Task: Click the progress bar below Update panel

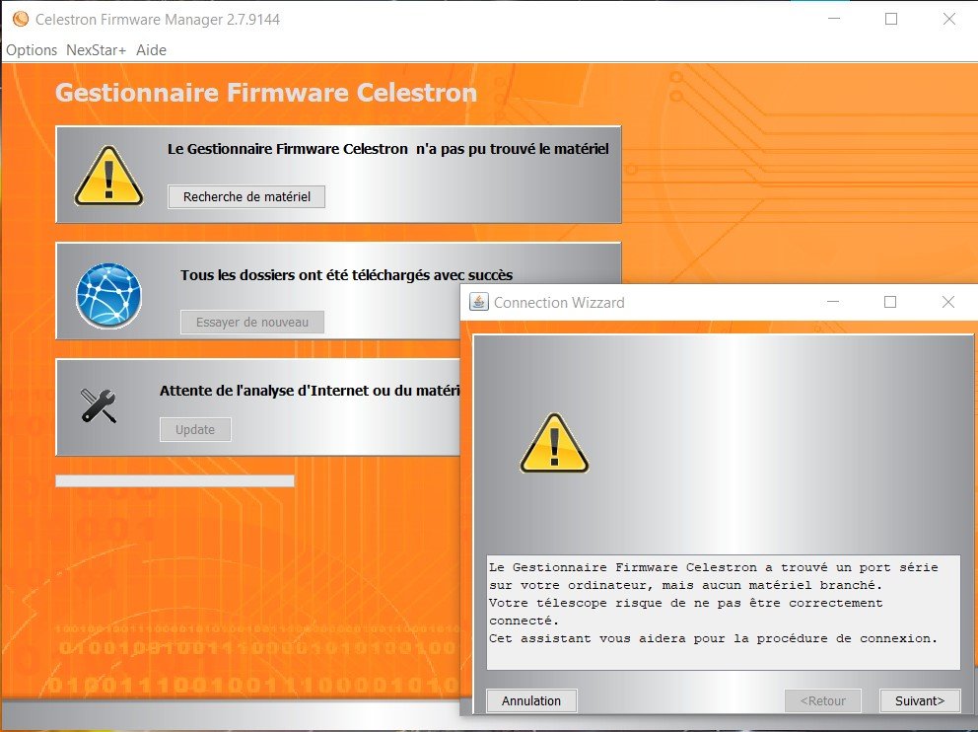Action: 175,480
